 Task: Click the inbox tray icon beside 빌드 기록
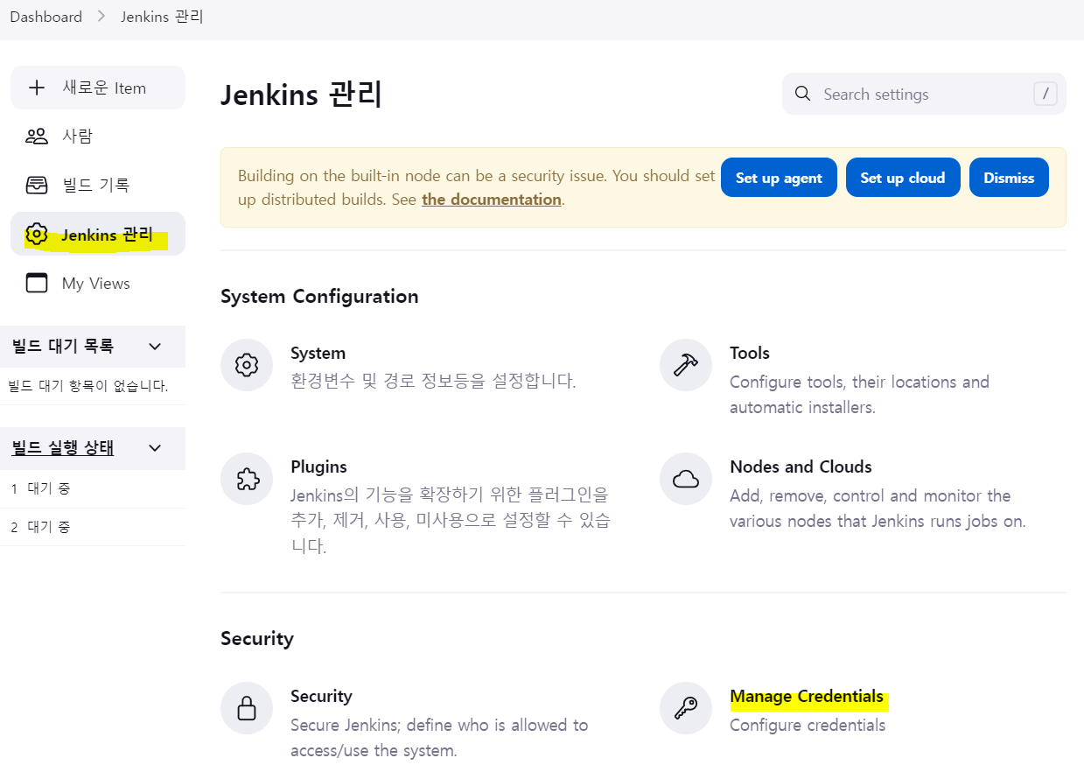37,185
